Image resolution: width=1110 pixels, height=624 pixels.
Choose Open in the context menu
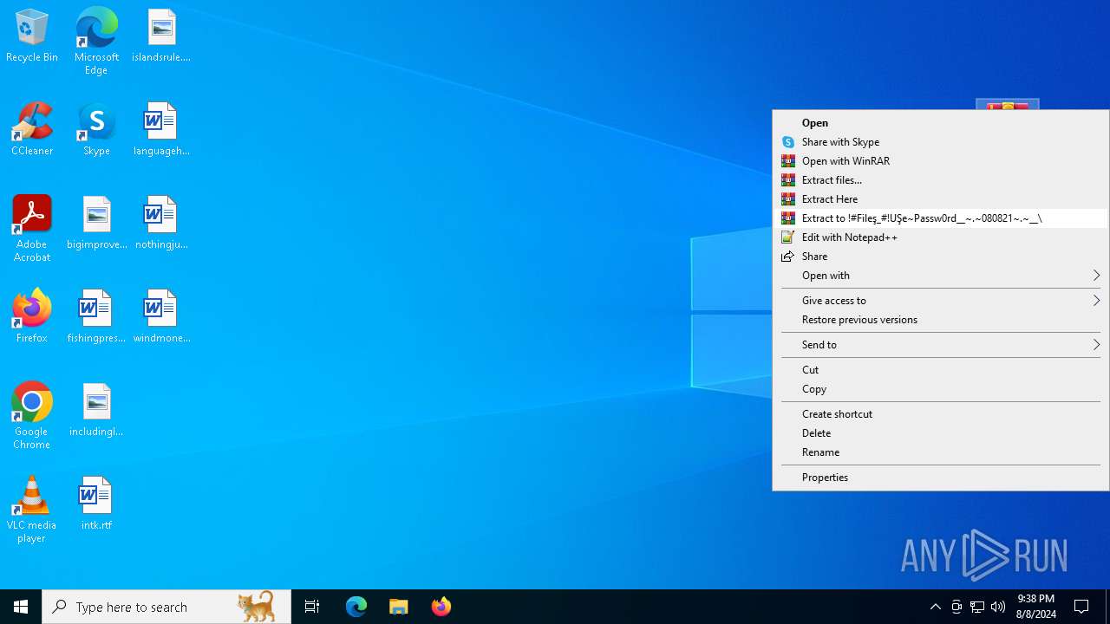click(941, 123)
